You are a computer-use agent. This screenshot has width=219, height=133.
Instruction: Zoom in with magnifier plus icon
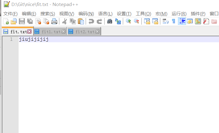click(x=128, y=21)
